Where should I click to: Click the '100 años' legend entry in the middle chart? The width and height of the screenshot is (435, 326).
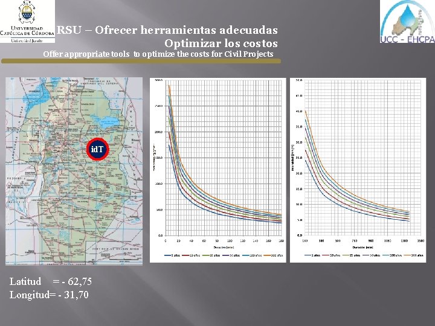[251, 255]
